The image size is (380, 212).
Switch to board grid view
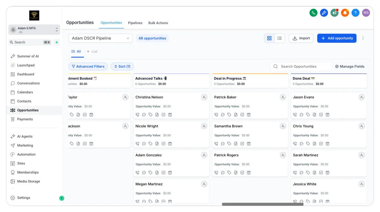(269, 38)
